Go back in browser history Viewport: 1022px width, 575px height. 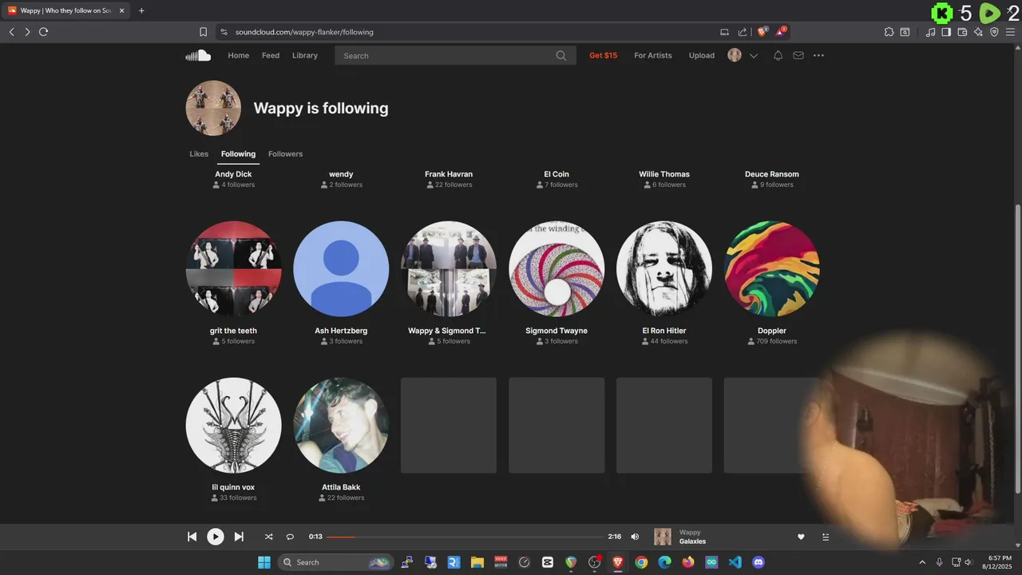(11, 32)
